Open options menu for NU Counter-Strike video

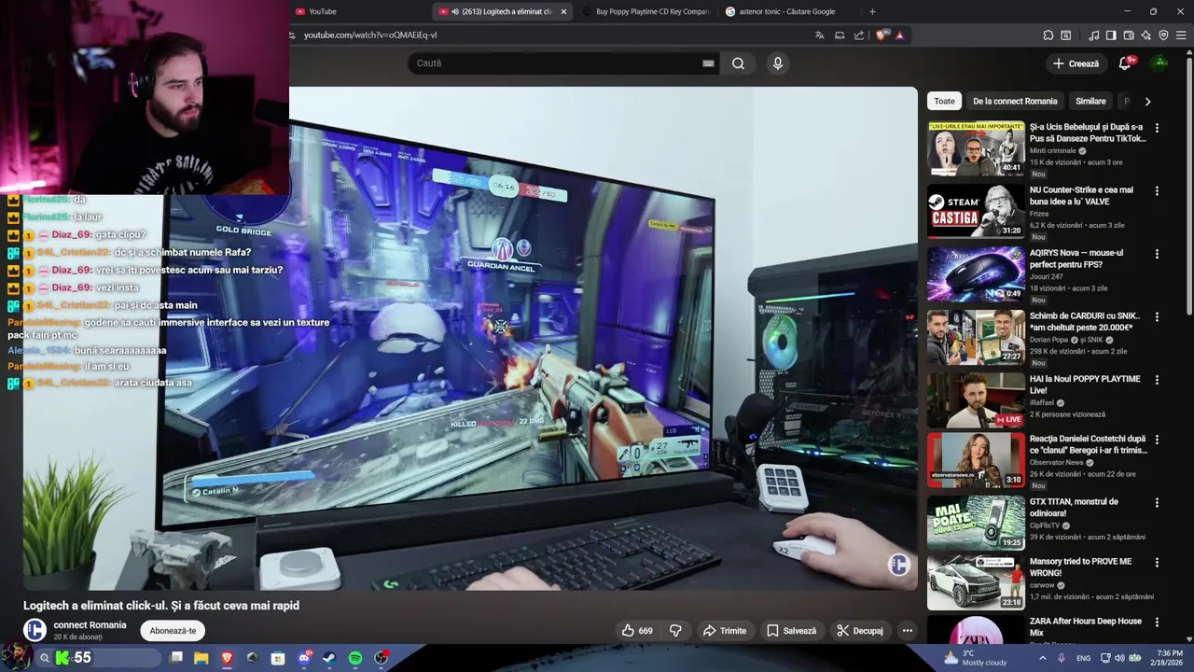[1157, 190]
